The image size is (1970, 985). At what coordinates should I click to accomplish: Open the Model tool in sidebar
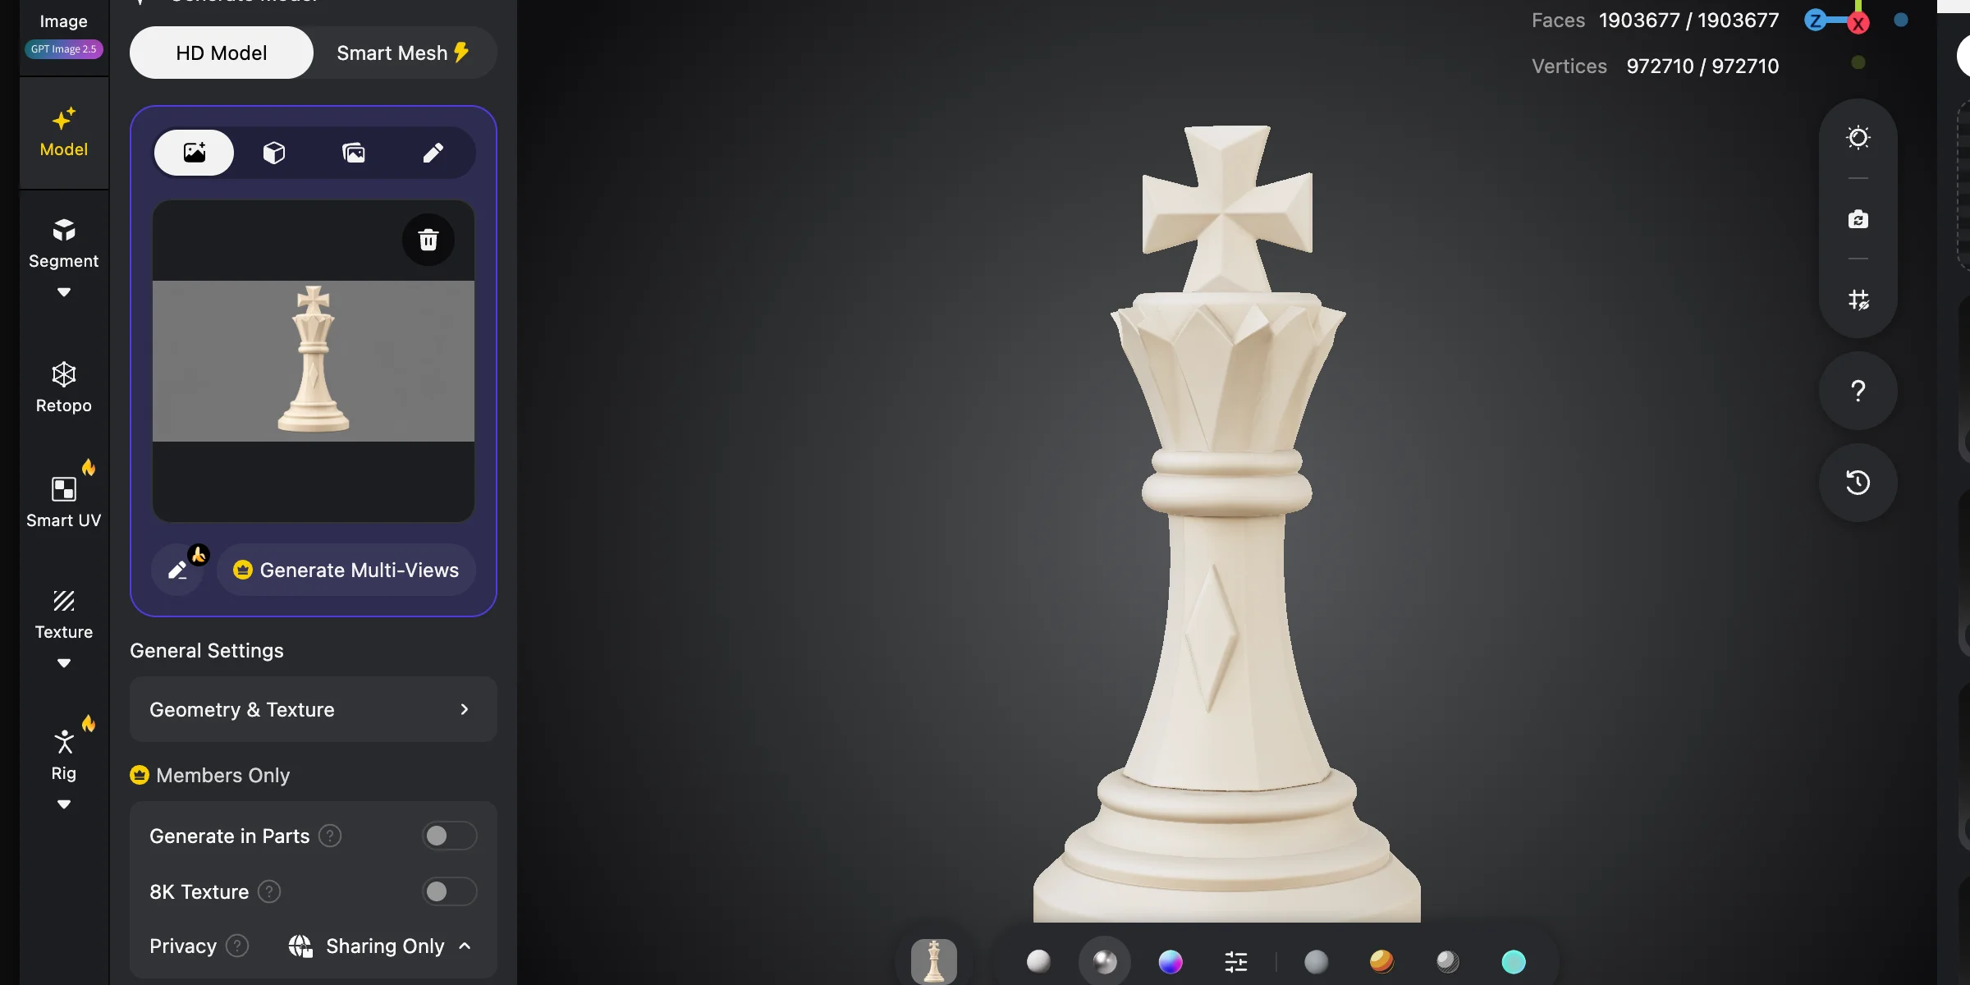pyautogui.click(x=64, y=133)
